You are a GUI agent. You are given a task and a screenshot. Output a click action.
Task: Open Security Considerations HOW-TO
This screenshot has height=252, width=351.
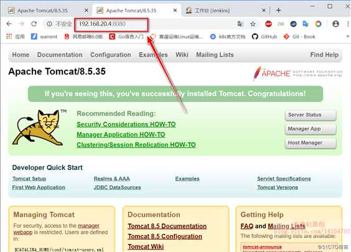126,124
